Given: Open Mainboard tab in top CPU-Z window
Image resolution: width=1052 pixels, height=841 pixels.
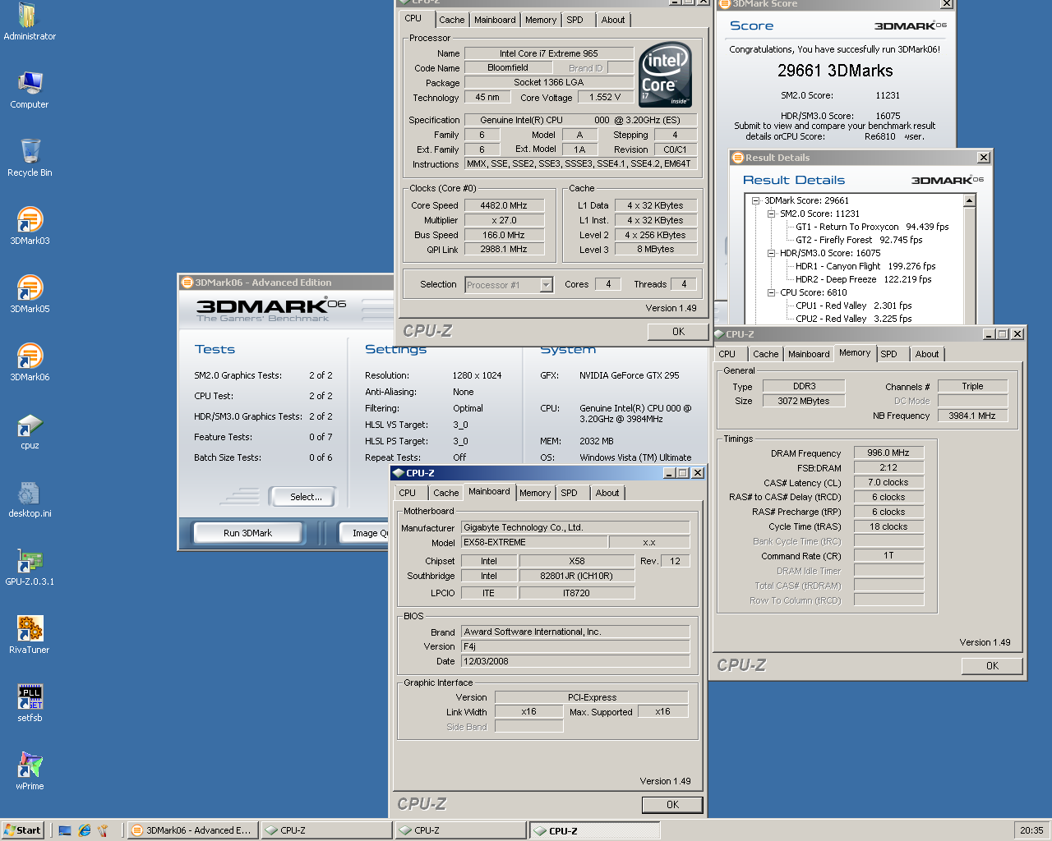Looking at the screenshot, I should pos(495,20).
